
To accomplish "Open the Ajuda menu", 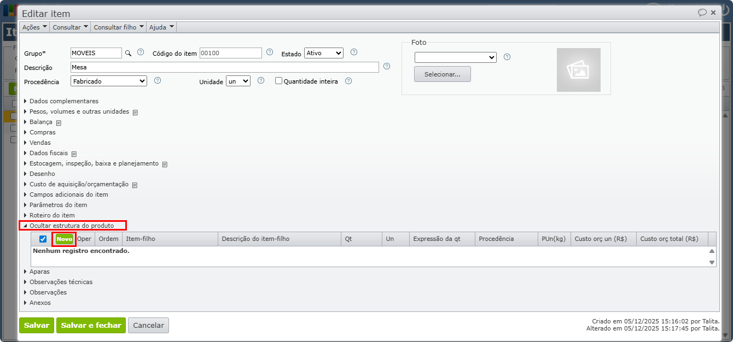I will [161, 27].
